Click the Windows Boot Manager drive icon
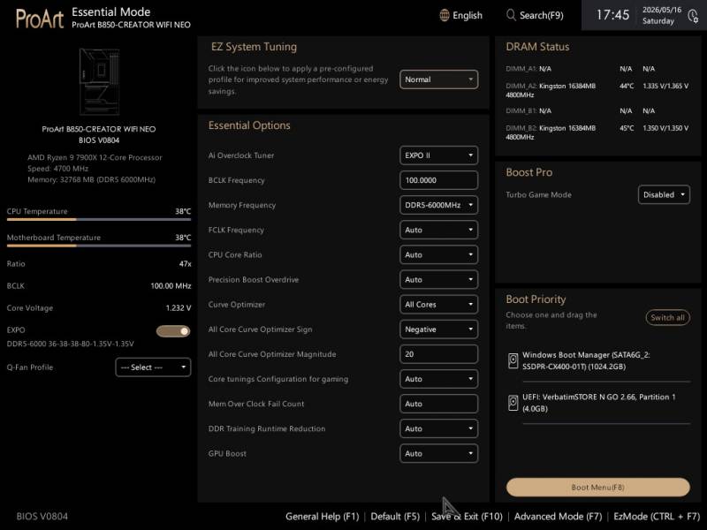Screen dimensions: 707x530 pyautogui.click(x=513, y=361)
